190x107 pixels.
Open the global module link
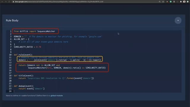pyautogui.click(x=57, y=96)
